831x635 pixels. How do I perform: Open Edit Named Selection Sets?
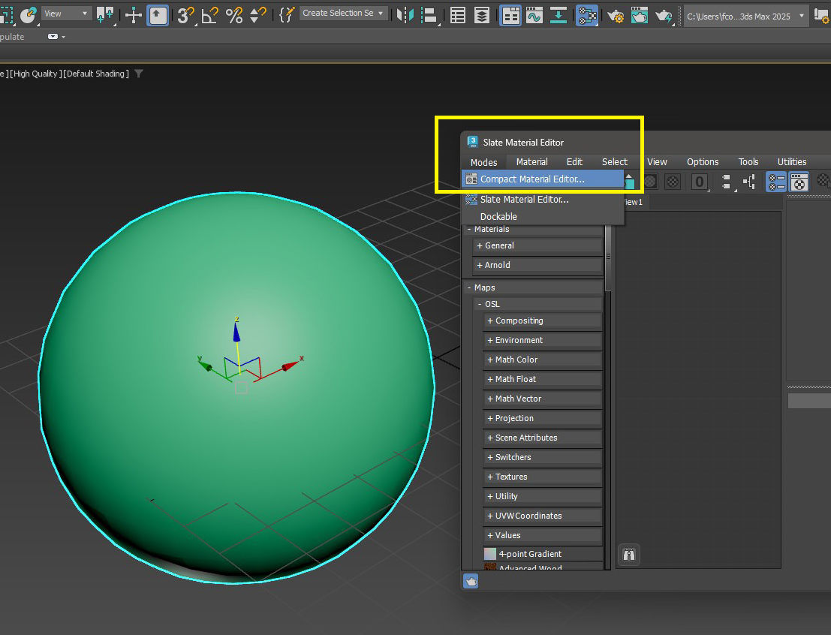pos(286,15)
